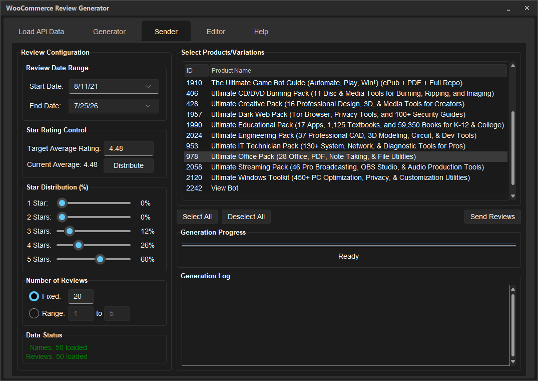Click Select All button

click(x=197, y=217)
